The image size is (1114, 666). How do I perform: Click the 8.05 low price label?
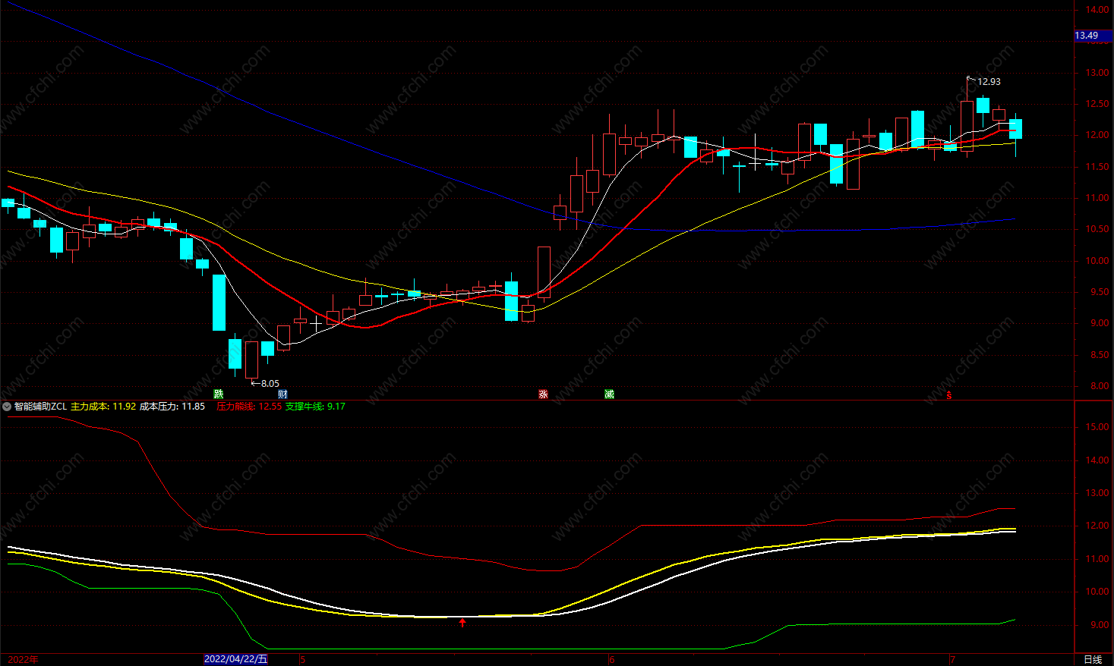(270, 384)
